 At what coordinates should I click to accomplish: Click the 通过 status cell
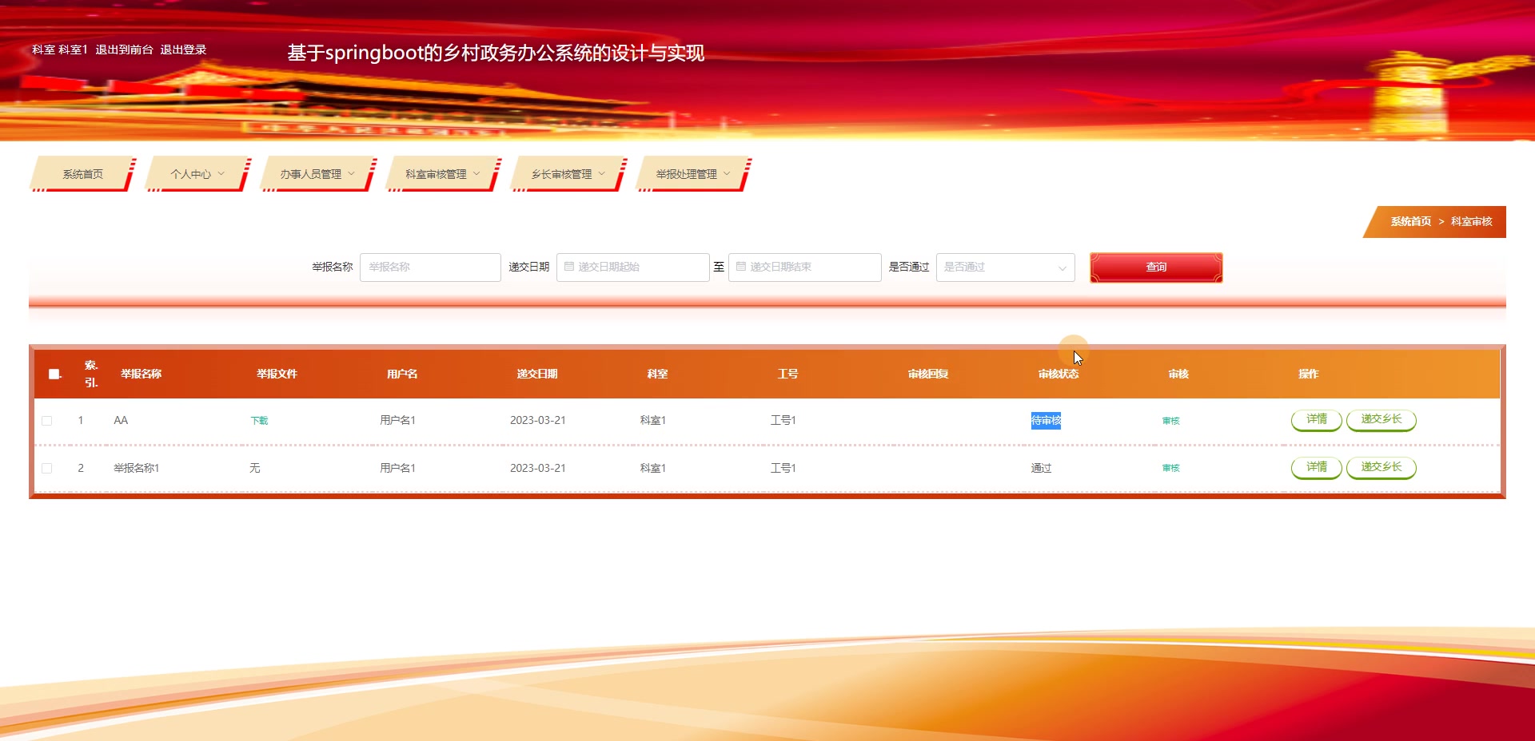tap(1041, 468)
